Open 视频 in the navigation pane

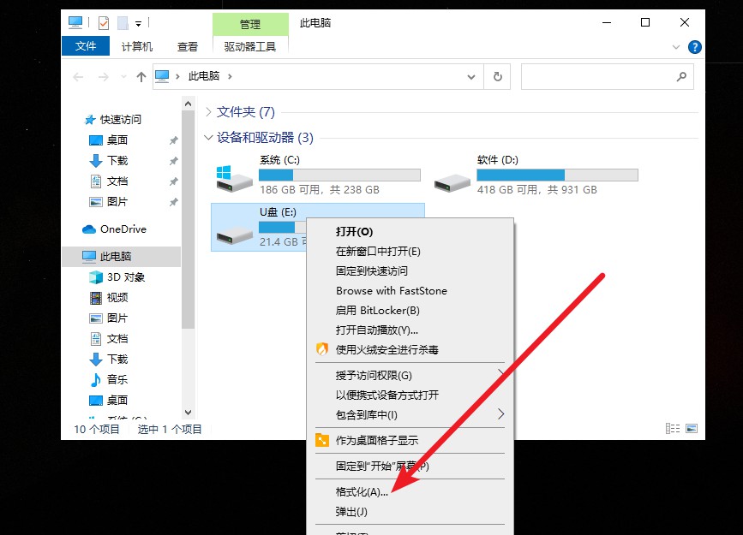tap(117, 297)
